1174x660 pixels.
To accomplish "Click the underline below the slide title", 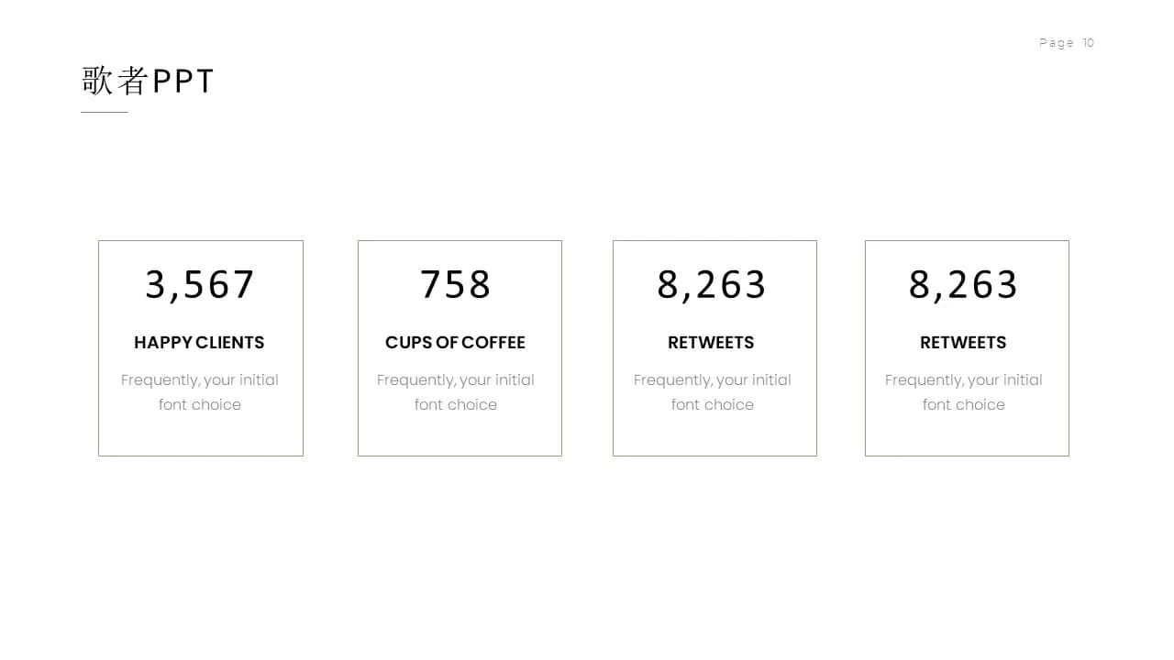I will click(105, 112).
